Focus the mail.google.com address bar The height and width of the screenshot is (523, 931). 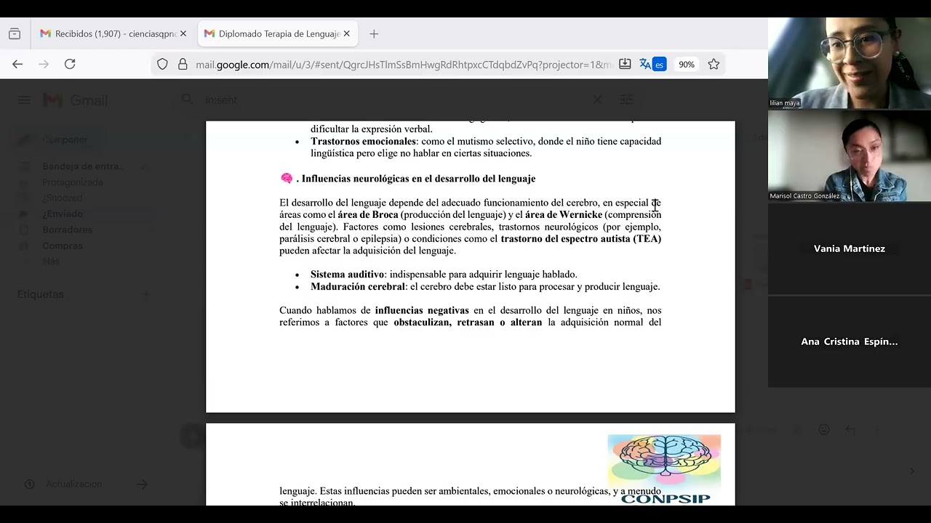pos(404,65)
